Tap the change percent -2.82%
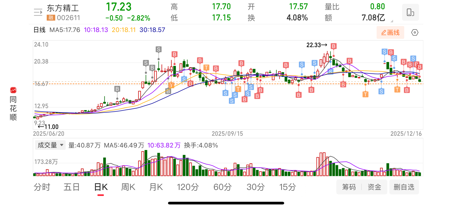 [x=139, y=18]
